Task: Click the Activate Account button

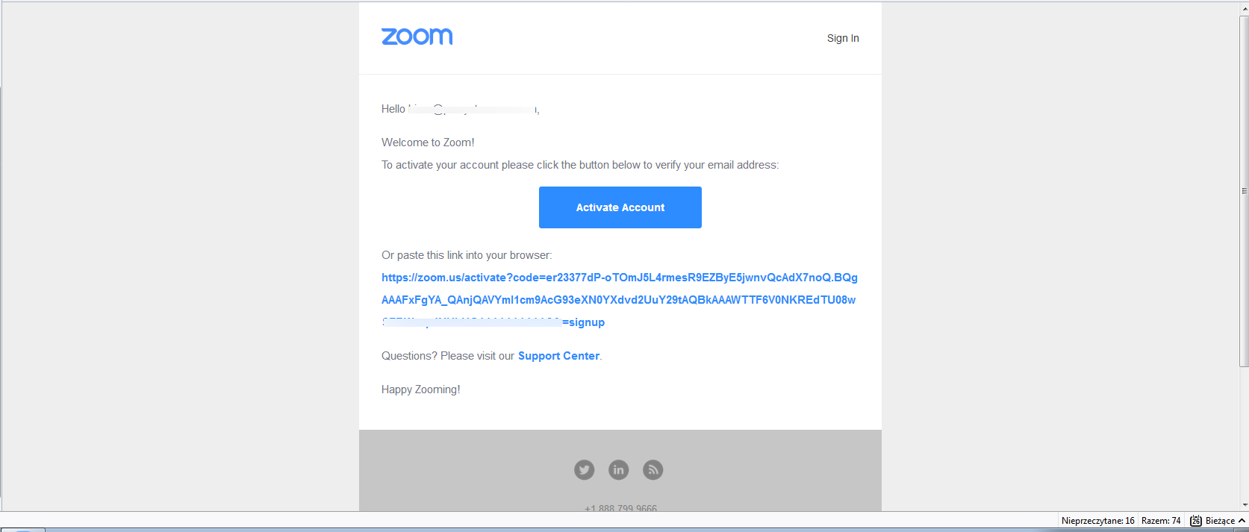Action: (x=620, y=207)
